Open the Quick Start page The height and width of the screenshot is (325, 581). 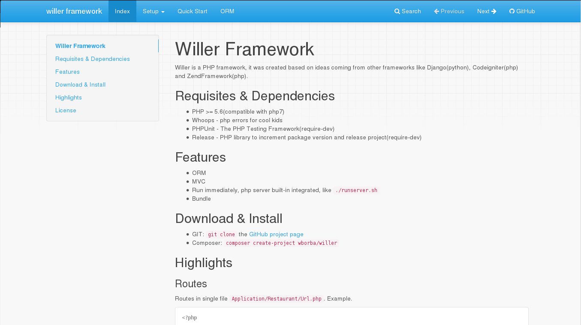[x=192, y=12]
